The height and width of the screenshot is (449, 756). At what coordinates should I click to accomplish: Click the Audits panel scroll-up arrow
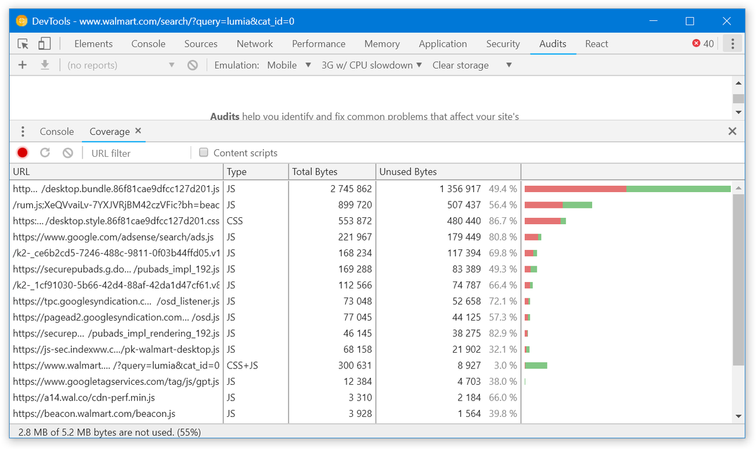click(x=739, y=83)
